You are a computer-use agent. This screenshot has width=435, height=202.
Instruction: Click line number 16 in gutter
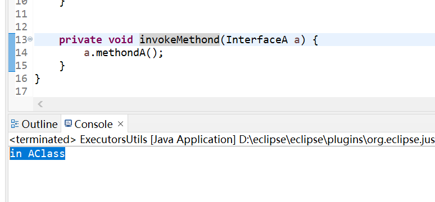(x=21, y=79)
